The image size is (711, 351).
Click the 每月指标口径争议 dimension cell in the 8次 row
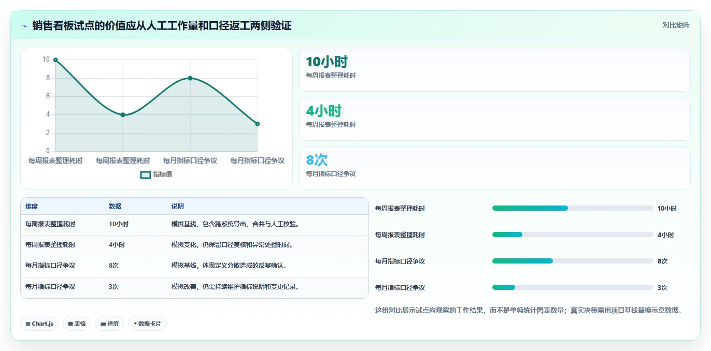click(x=50, y=266)
